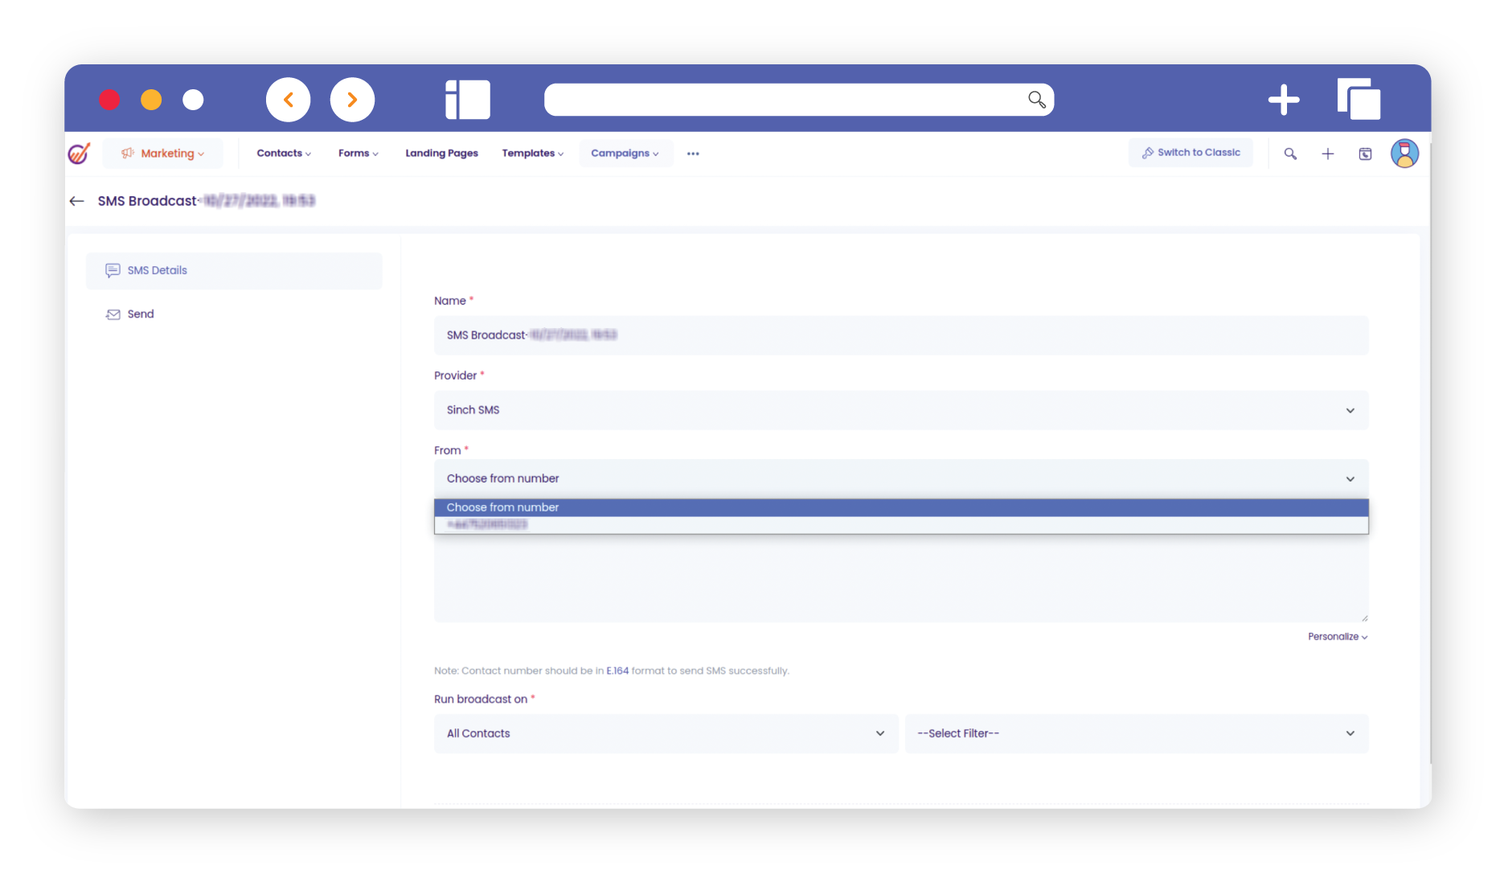The height and width of the screenshot is (874, 1496).
Task: Open the Contacts menu
Action: click(x=284, y=154)
